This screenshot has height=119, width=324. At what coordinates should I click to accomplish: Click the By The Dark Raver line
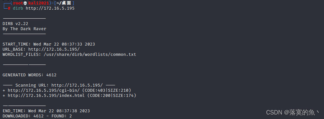point(24,29)
